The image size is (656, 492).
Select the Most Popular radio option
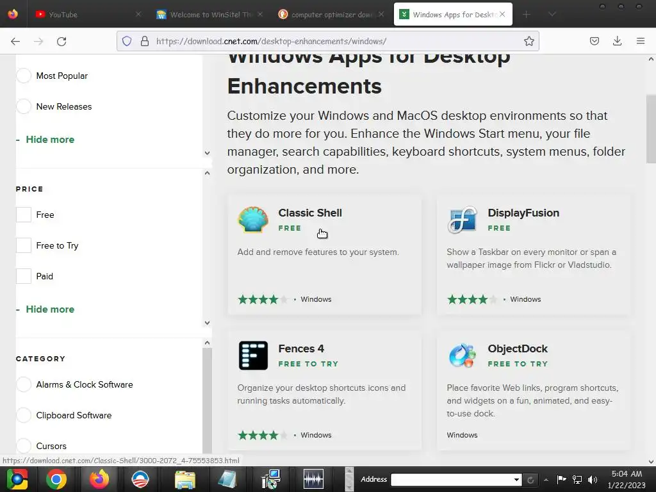click(x=24, y=76)
